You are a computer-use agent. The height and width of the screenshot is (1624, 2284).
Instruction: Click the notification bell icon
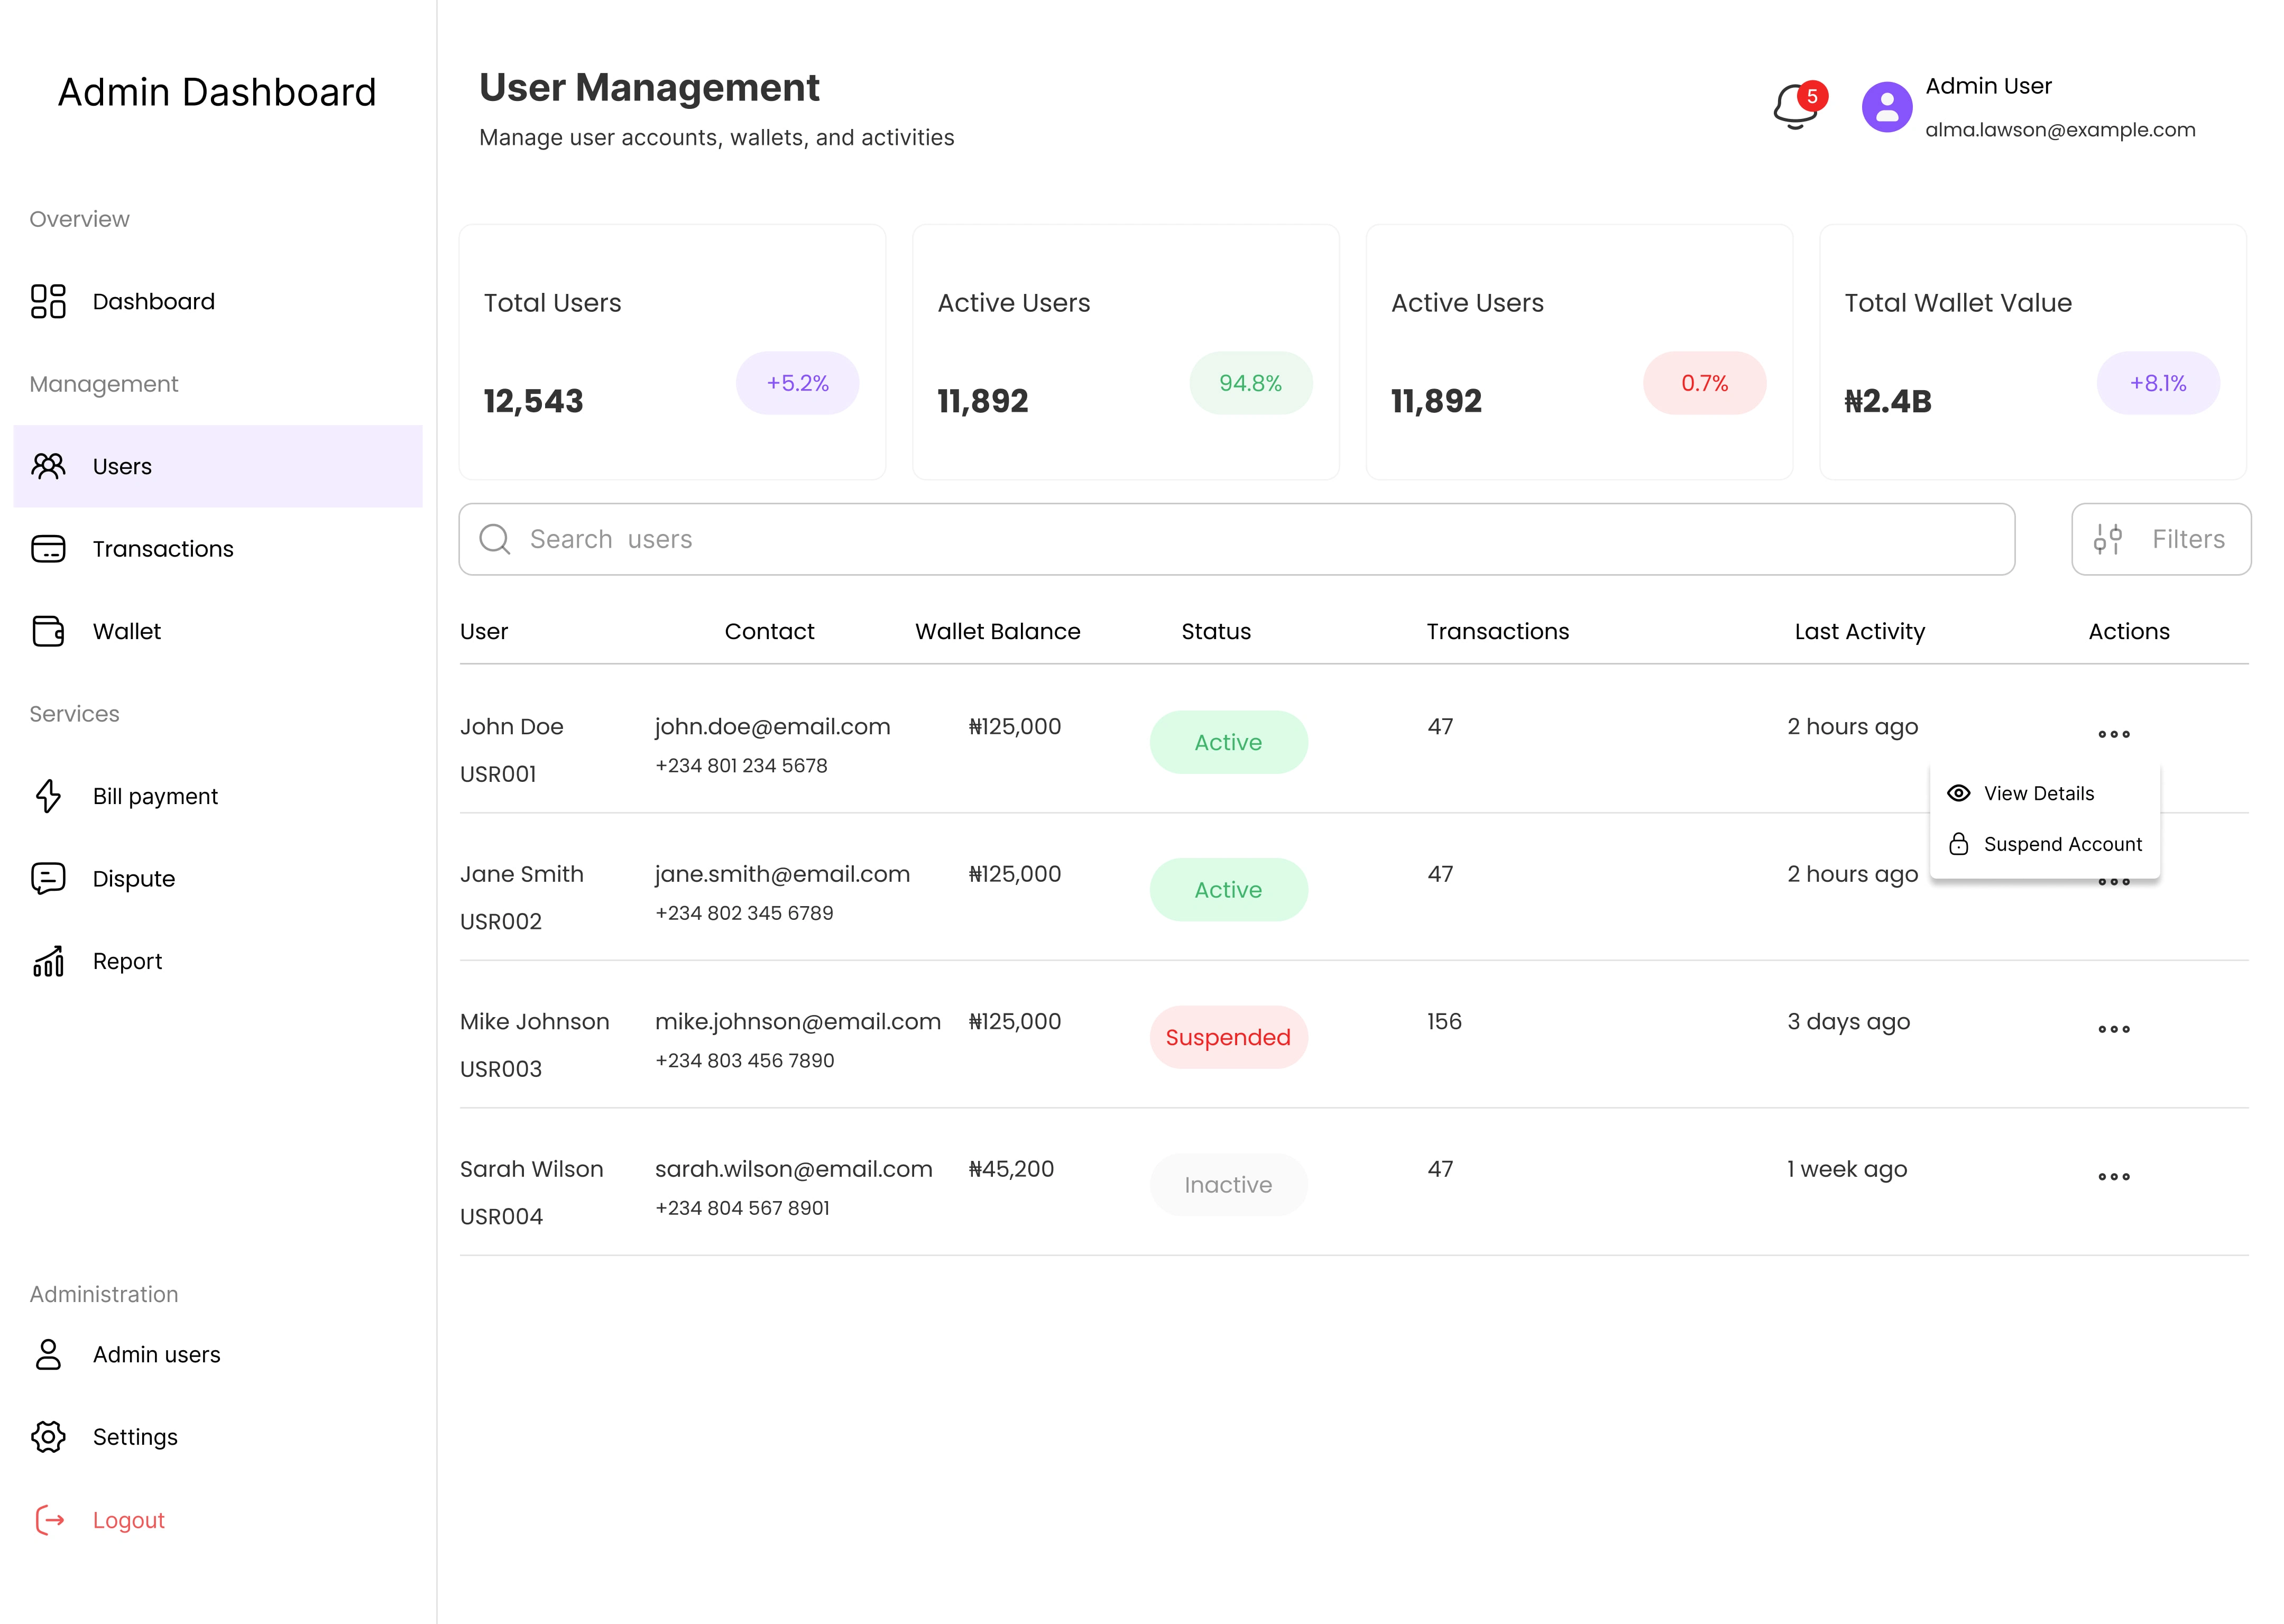click(1796, 107)
